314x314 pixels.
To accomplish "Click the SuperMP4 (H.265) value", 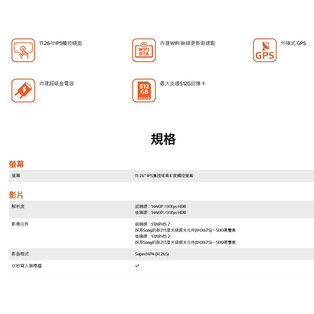I will point(152,254).
